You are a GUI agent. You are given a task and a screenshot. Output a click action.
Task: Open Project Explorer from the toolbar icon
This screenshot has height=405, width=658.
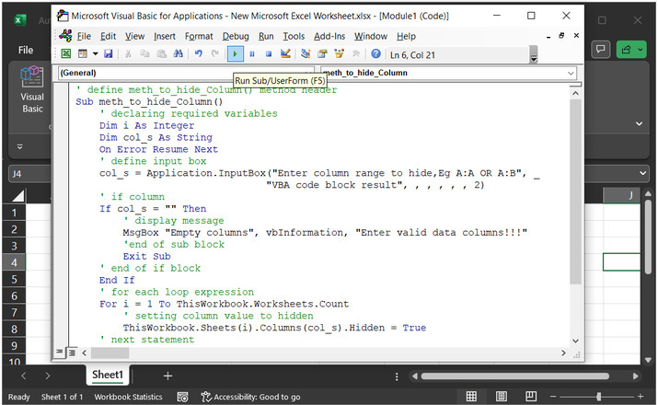tap(306, 53)
